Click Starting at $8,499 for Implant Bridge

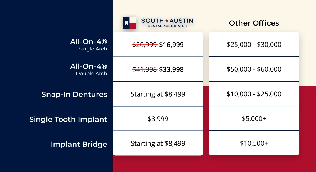coord(158,143)
